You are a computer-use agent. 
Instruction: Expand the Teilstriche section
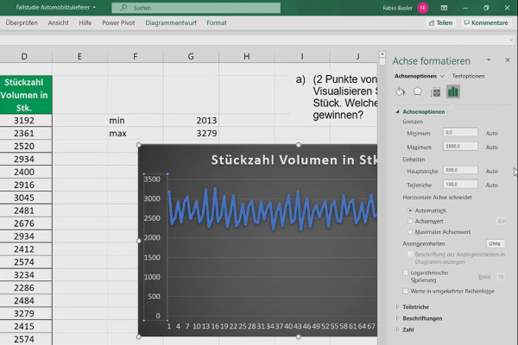pos(397,307)
